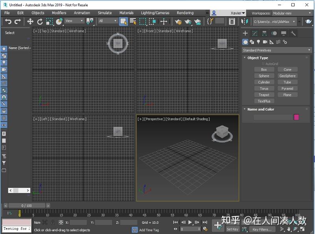The height and width of the screenshot is (234, 315).
Task: Toggle display lights filter in scene explorer
Action: [x=4, y=63]
